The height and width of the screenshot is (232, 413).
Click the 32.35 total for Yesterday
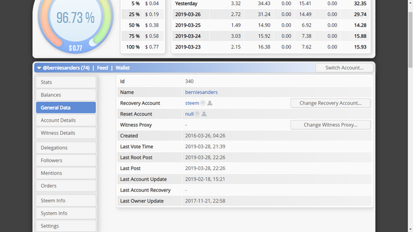360,3
